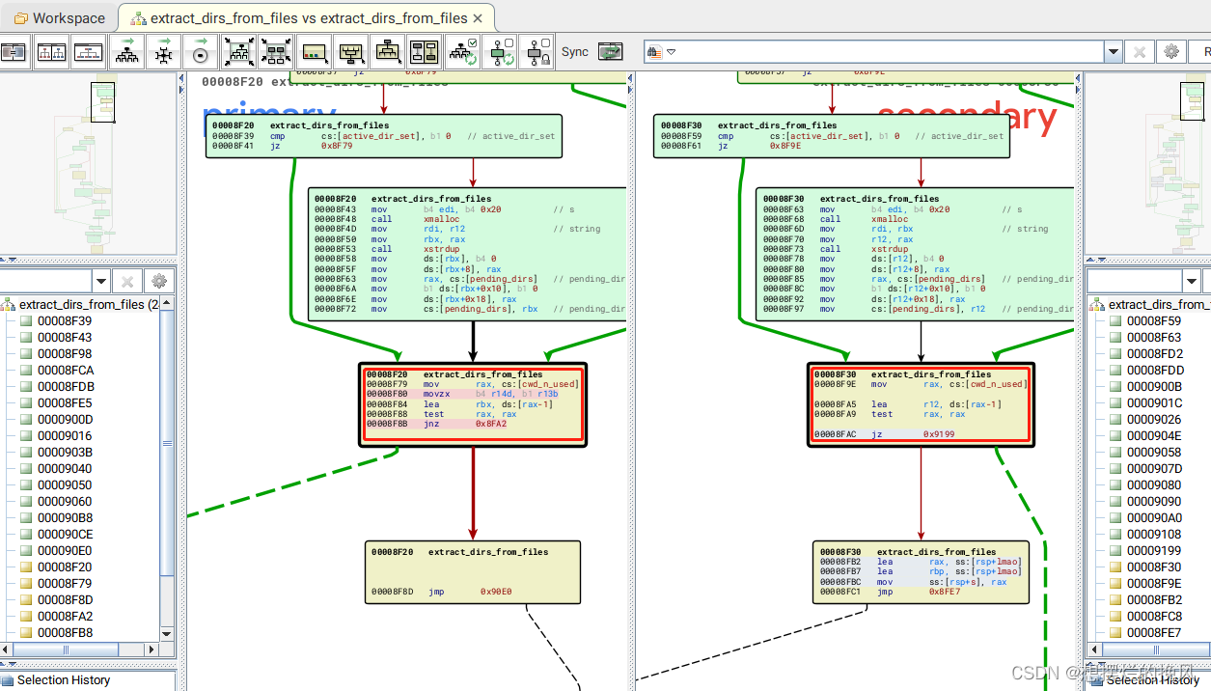This screenshot has height=691, width=1211.
Task: Click the zoom-to-selected-nodes icon
Action: (276, 51)
